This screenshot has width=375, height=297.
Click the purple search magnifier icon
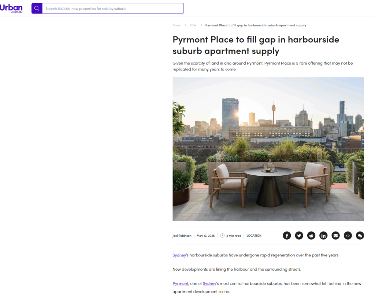37,8
